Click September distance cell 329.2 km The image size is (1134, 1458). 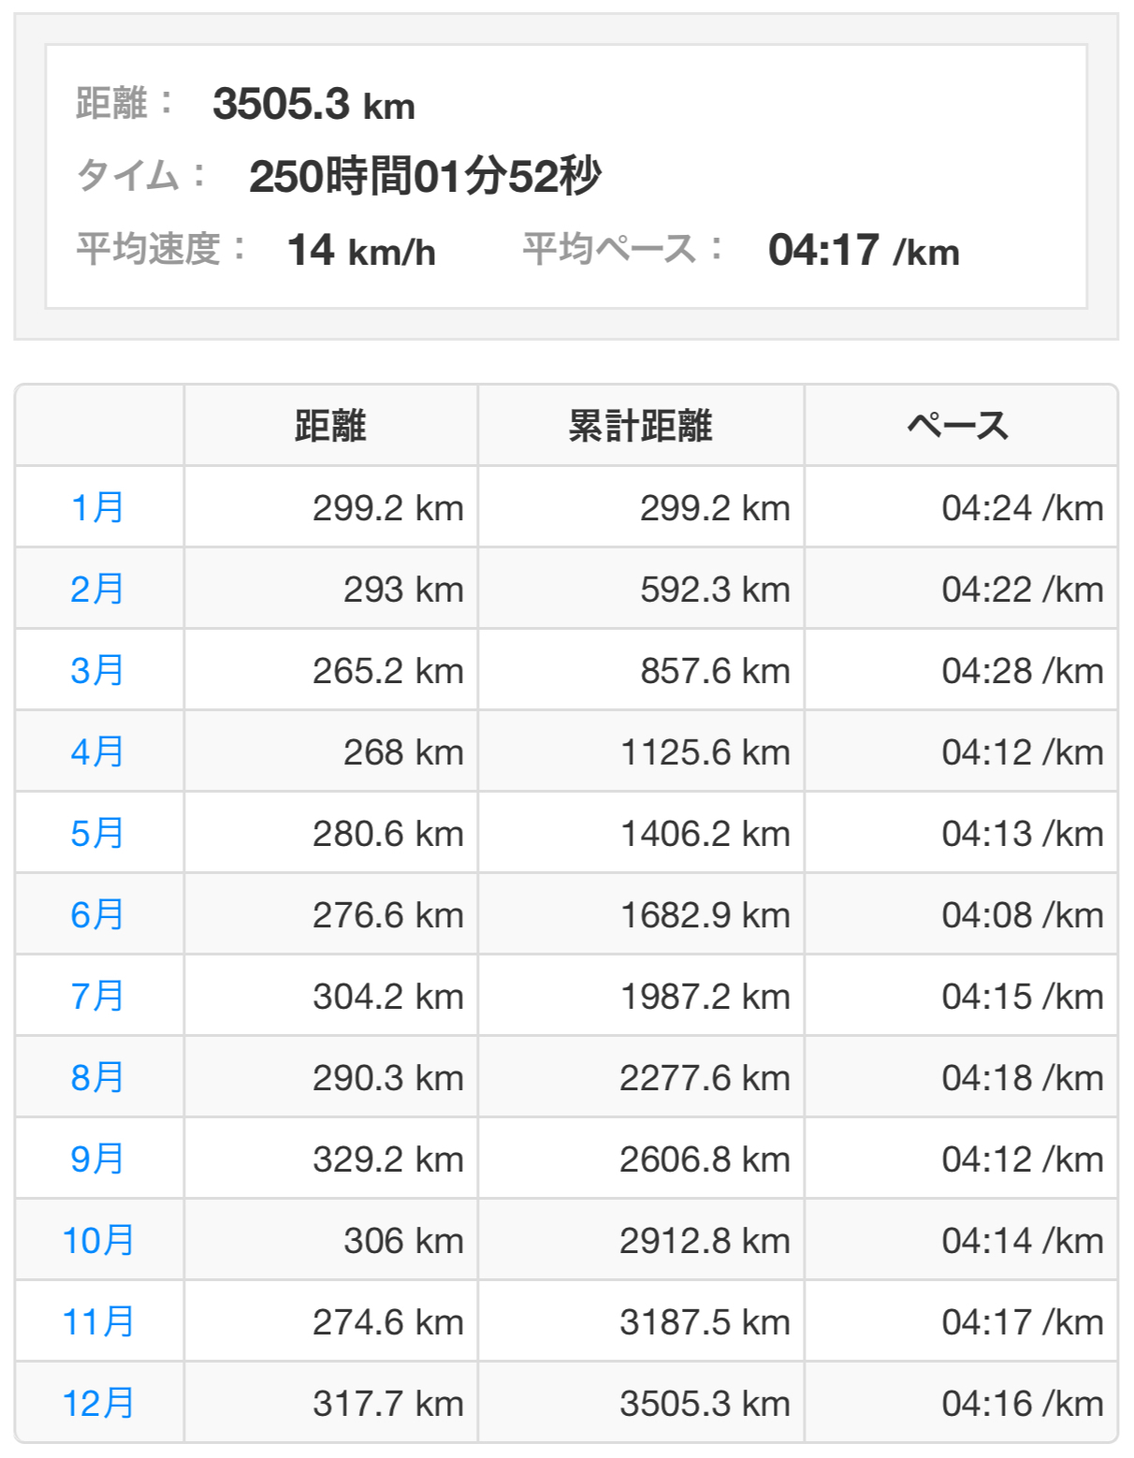click(x=387, y=1159)
